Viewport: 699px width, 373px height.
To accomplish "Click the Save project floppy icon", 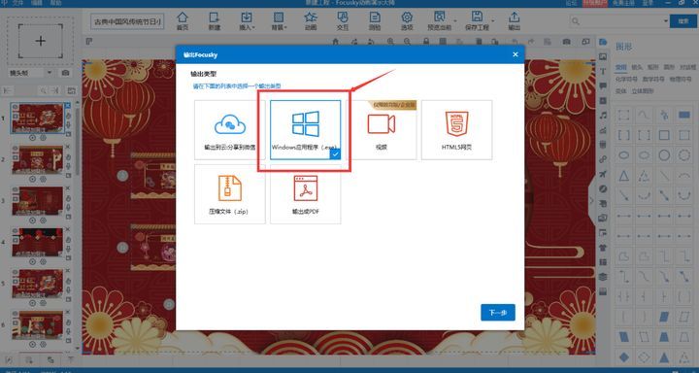I will click(x=477, y=21).
